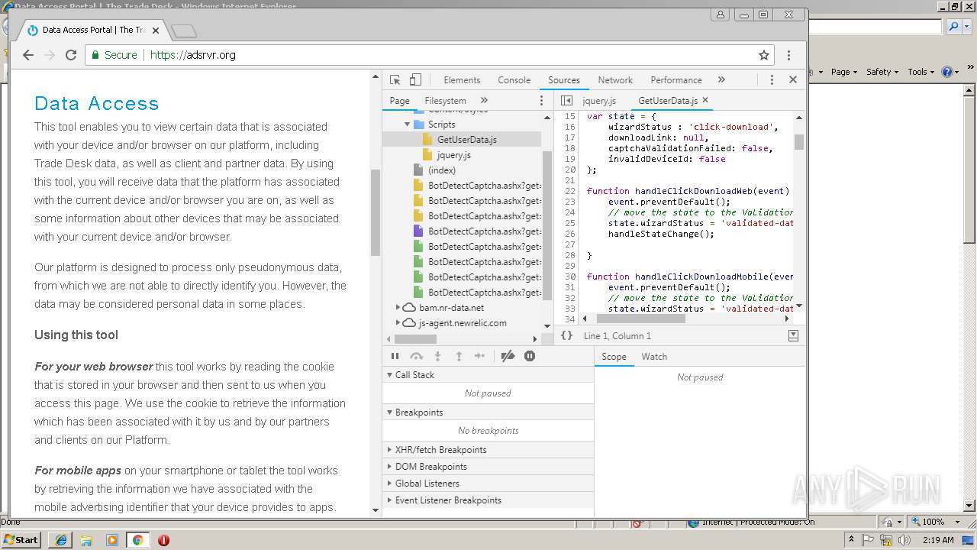Click the step into icon
Image resolution: width=977 pixels, height=550 pixels.
(437, 356)
